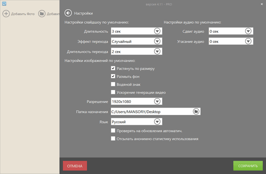Screen dimensions: 266x174
Task: Open the Длительность перехода dropdown
Action: coord(157,51)
